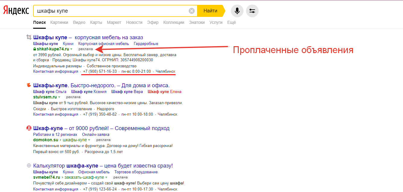
Task: Open the red Шкаф купе Елена sitelink
Action: (x=165, y=92)
